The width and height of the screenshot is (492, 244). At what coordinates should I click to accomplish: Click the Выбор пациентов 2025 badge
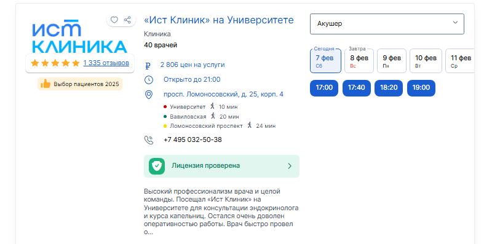point(80,84)
